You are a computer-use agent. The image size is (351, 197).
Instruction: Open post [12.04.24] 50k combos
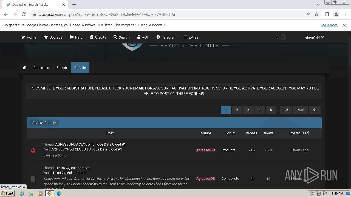click(69, 173)
